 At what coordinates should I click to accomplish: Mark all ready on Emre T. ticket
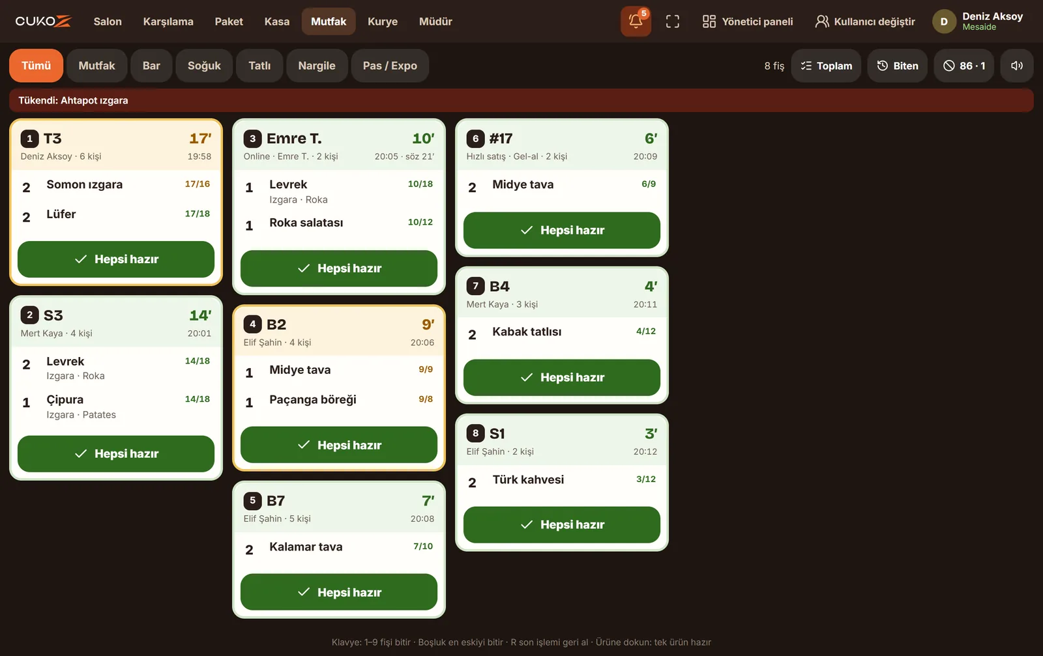pos(339,268)
